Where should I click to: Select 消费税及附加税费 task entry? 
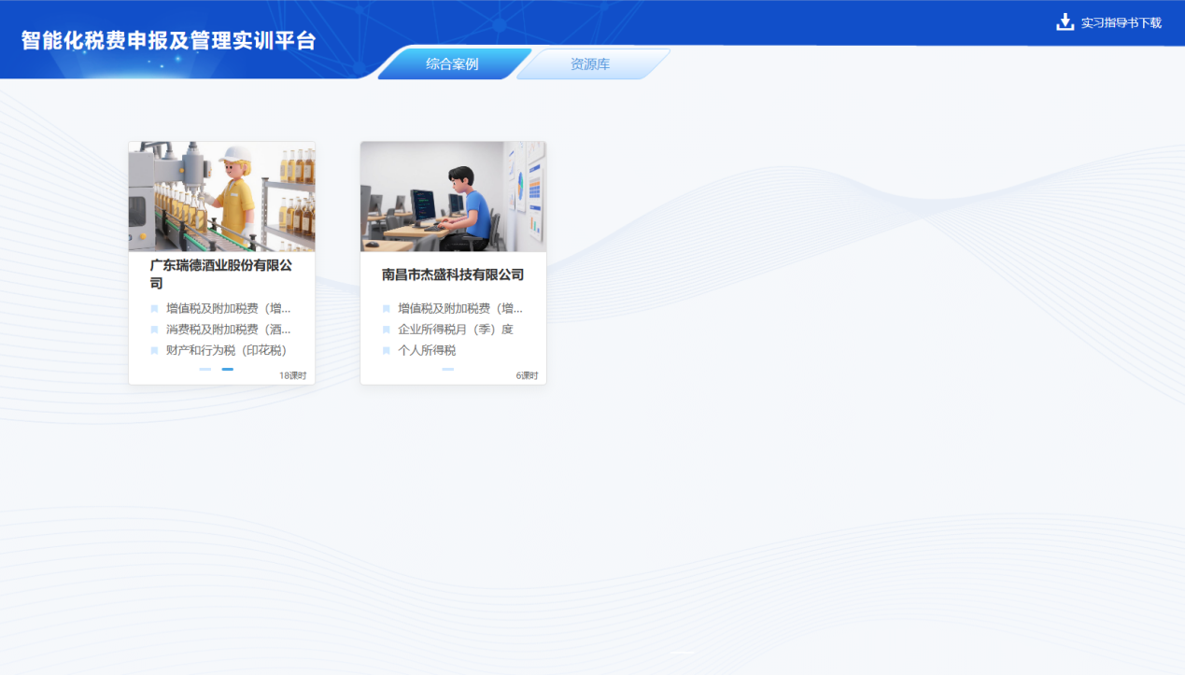[x=229, y=330]
